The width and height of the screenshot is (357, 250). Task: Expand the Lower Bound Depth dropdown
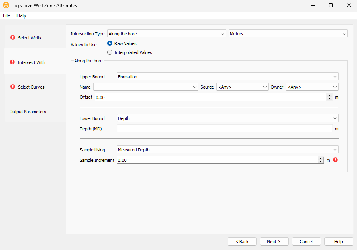tap(227, 118)
